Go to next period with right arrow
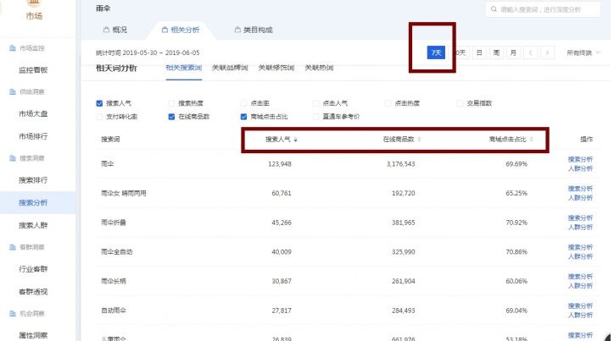 coord(548,52)
